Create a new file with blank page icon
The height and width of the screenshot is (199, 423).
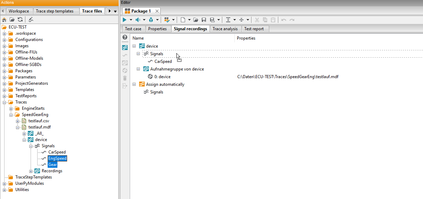click(x=183, y=20)
